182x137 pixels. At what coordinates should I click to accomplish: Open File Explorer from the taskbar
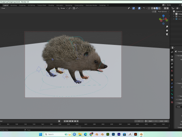click(x=80, y=134)
